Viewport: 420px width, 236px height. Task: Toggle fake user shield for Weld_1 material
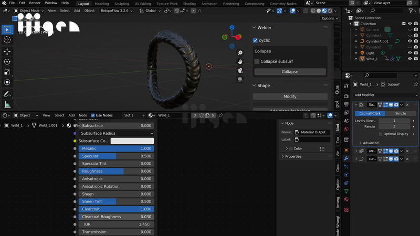tap(202, 115)
